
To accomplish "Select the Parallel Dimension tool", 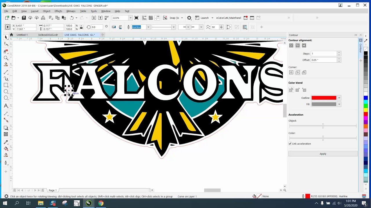I will pyautogui.click(x=6, y=114).
